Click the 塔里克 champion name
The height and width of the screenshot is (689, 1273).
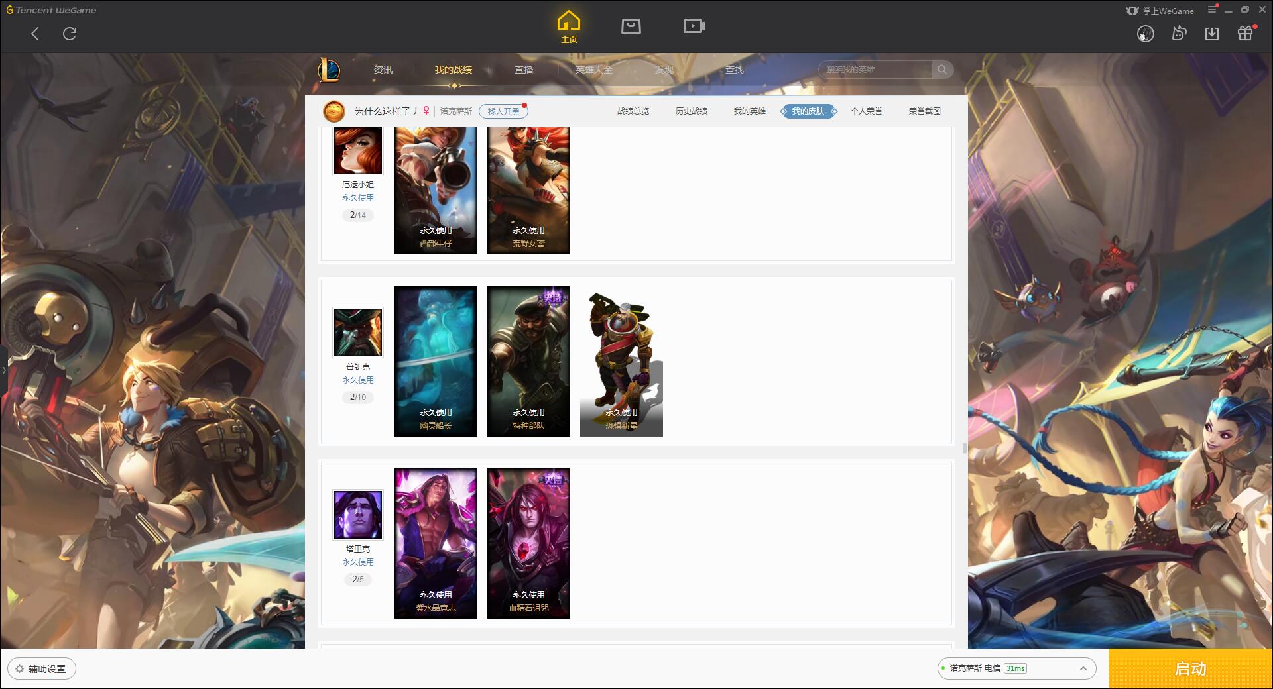pos(358,549)
